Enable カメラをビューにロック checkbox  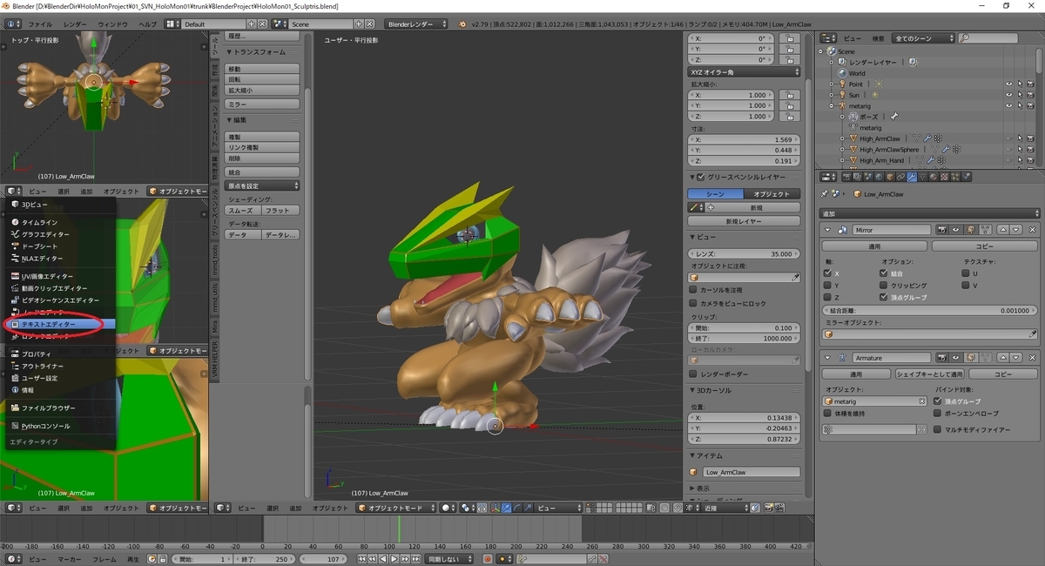693,303
